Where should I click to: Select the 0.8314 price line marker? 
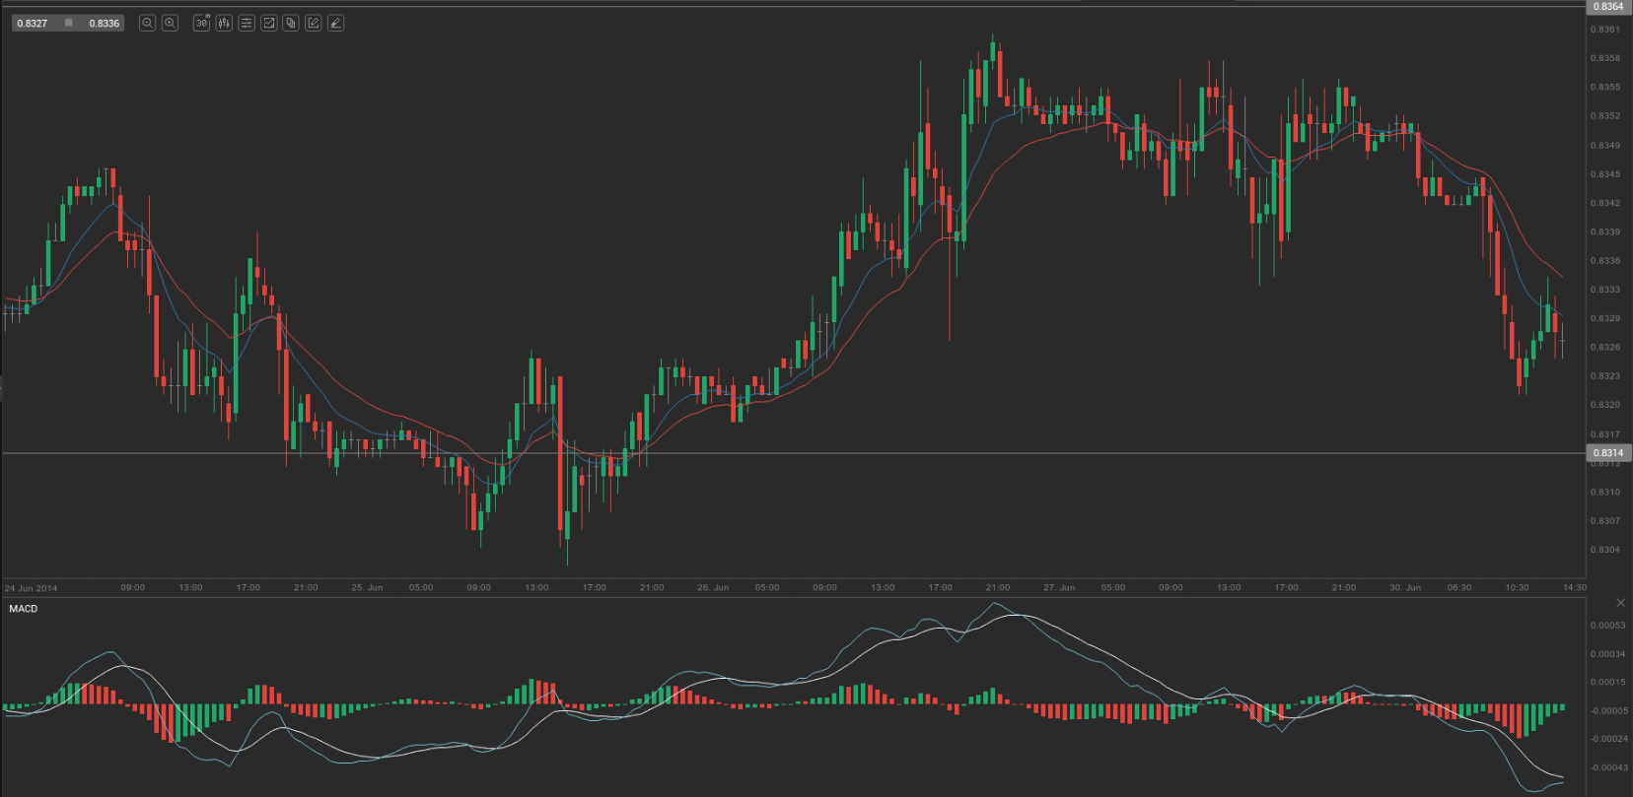(x=1607, y=453)
